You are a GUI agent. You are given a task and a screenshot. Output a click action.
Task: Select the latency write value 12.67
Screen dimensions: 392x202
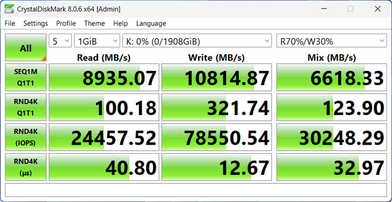pos(217,167)
